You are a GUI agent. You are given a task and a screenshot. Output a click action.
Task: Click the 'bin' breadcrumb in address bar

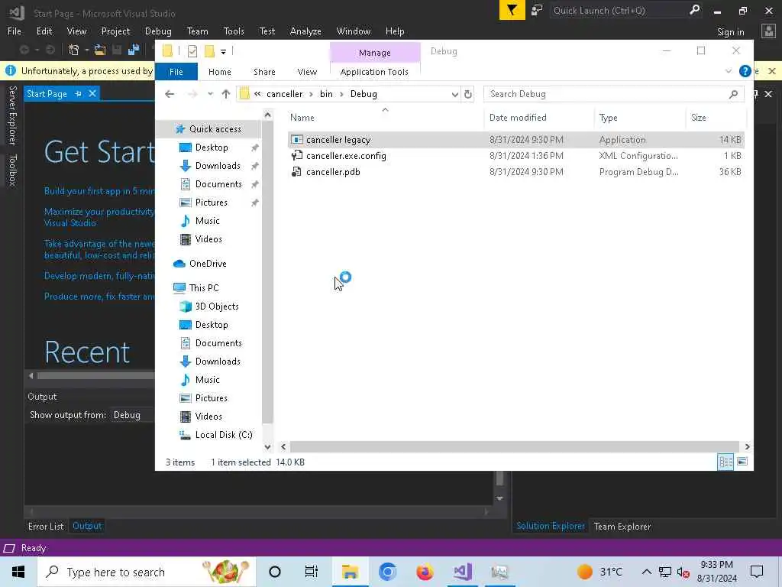[x=326, y=94]
